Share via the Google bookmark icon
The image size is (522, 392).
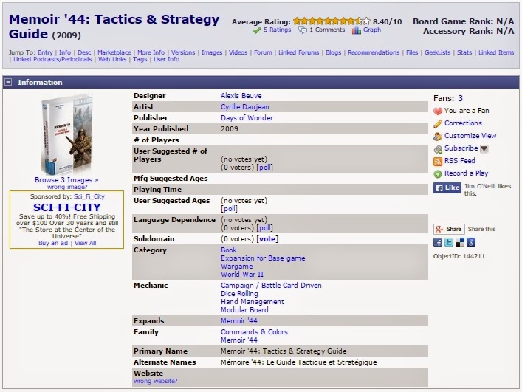pyautogui.click(x=471, y=242)
